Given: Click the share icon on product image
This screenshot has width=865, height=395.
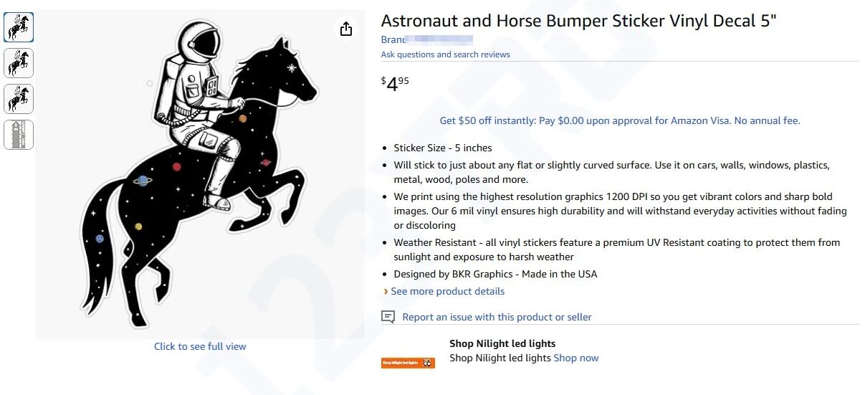Looking at the screenshot, I should pyautogui.click(x=346, y=29).
